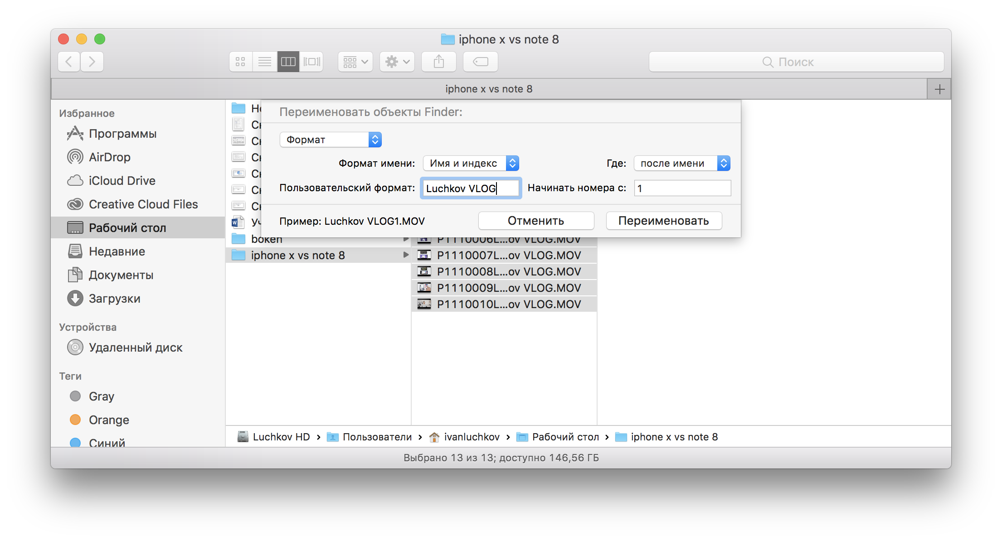Click the Теги sidebar section header
Screen dimensions: 1002x541
tap(70, 376)
